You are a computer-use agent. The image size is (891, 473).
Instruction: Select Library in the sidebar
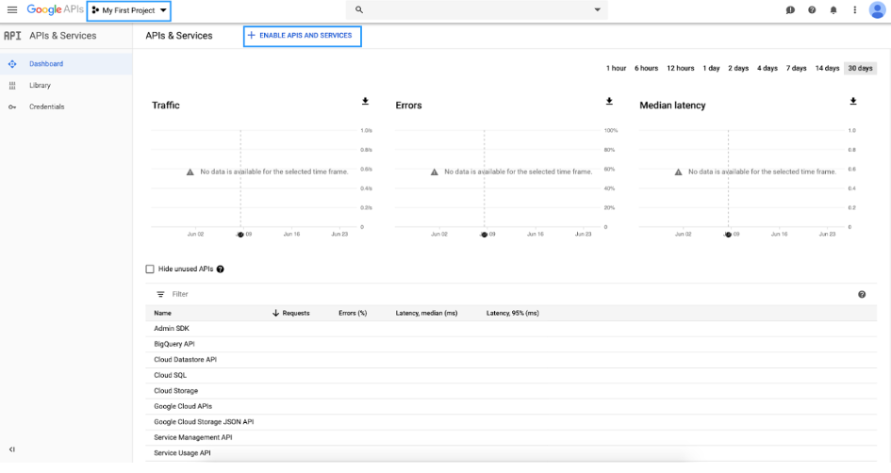(x=66, y=85)
